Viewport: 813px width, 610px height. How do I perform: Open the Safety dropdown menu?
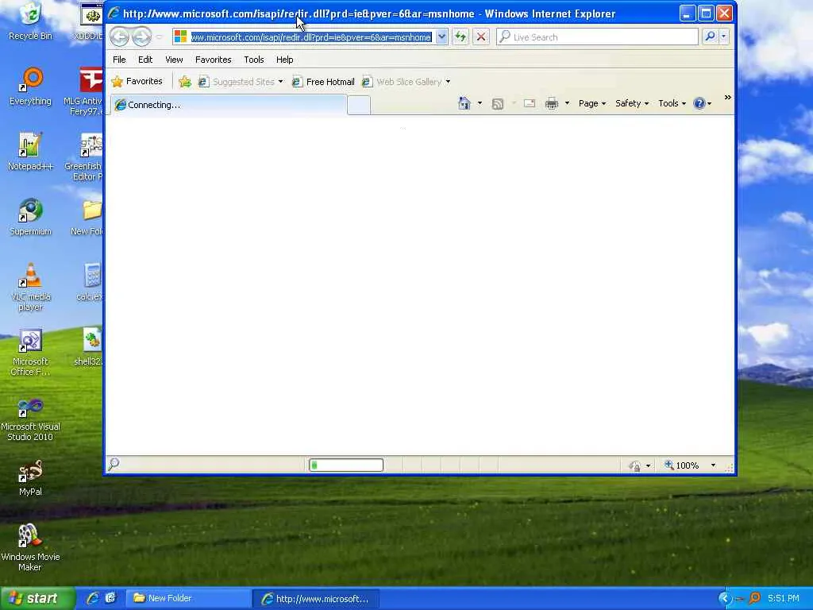tap(632, 103)
